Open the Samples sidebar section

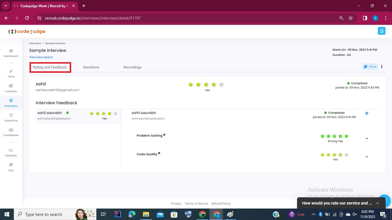(x=11, y=152)
